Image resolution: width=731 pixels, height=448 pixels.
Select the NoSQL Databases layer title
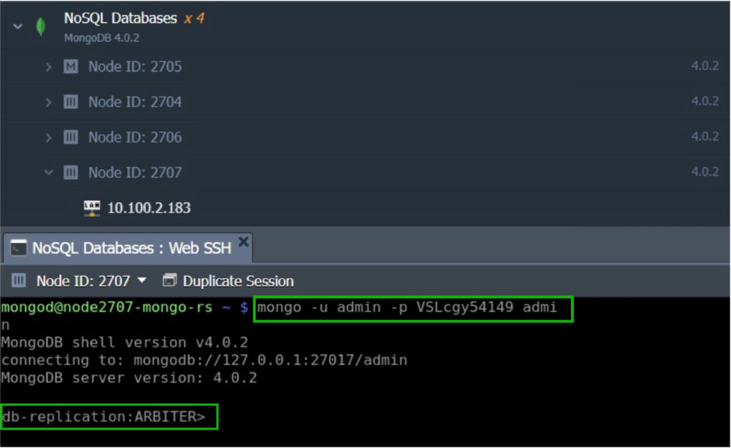(x=120, y=18)
